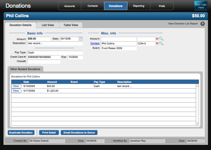Click scroll up arrow in donations list

[197, 85]
